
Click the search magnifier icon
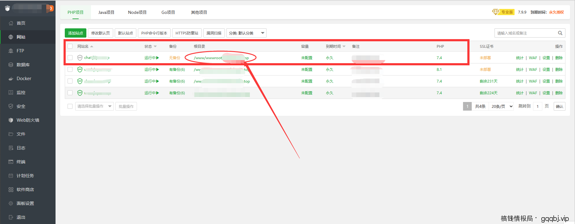coord(560,33)
